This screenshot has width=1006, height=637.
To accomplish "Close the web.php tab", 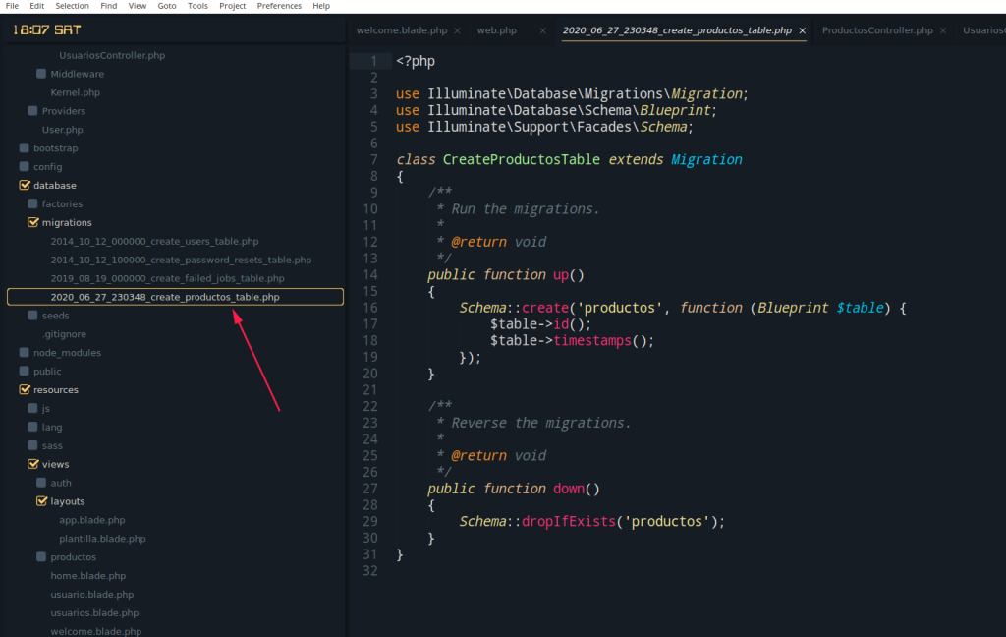I will [x=542, y=31].
